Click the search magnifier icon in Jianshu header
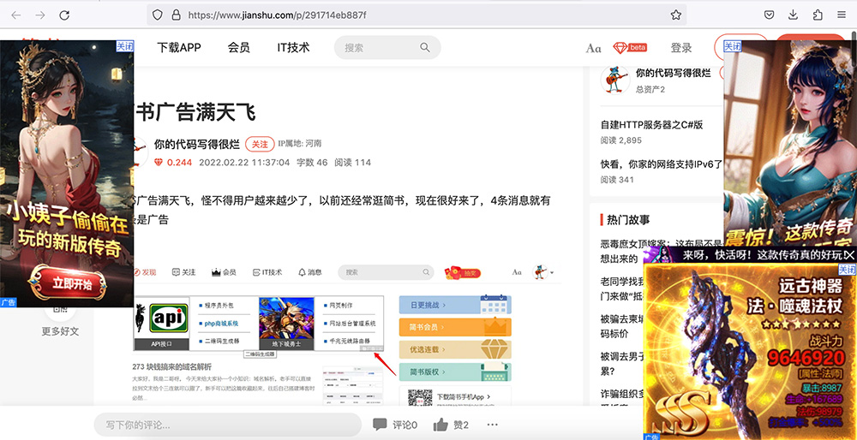This screenshot has width=857, height=440. [425, 47]
